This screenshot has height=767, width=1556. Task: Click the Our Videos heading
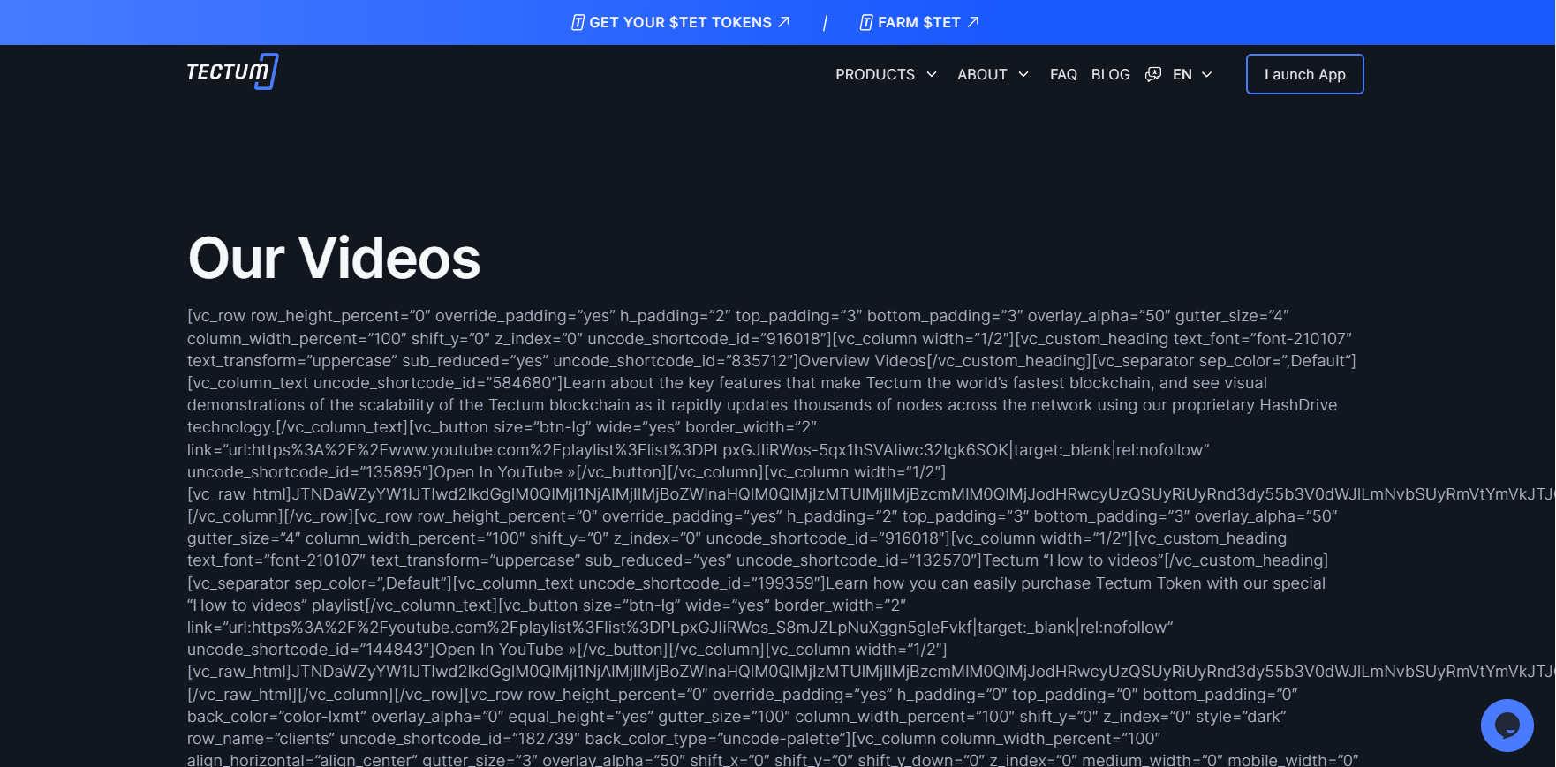tap(334, 259)
